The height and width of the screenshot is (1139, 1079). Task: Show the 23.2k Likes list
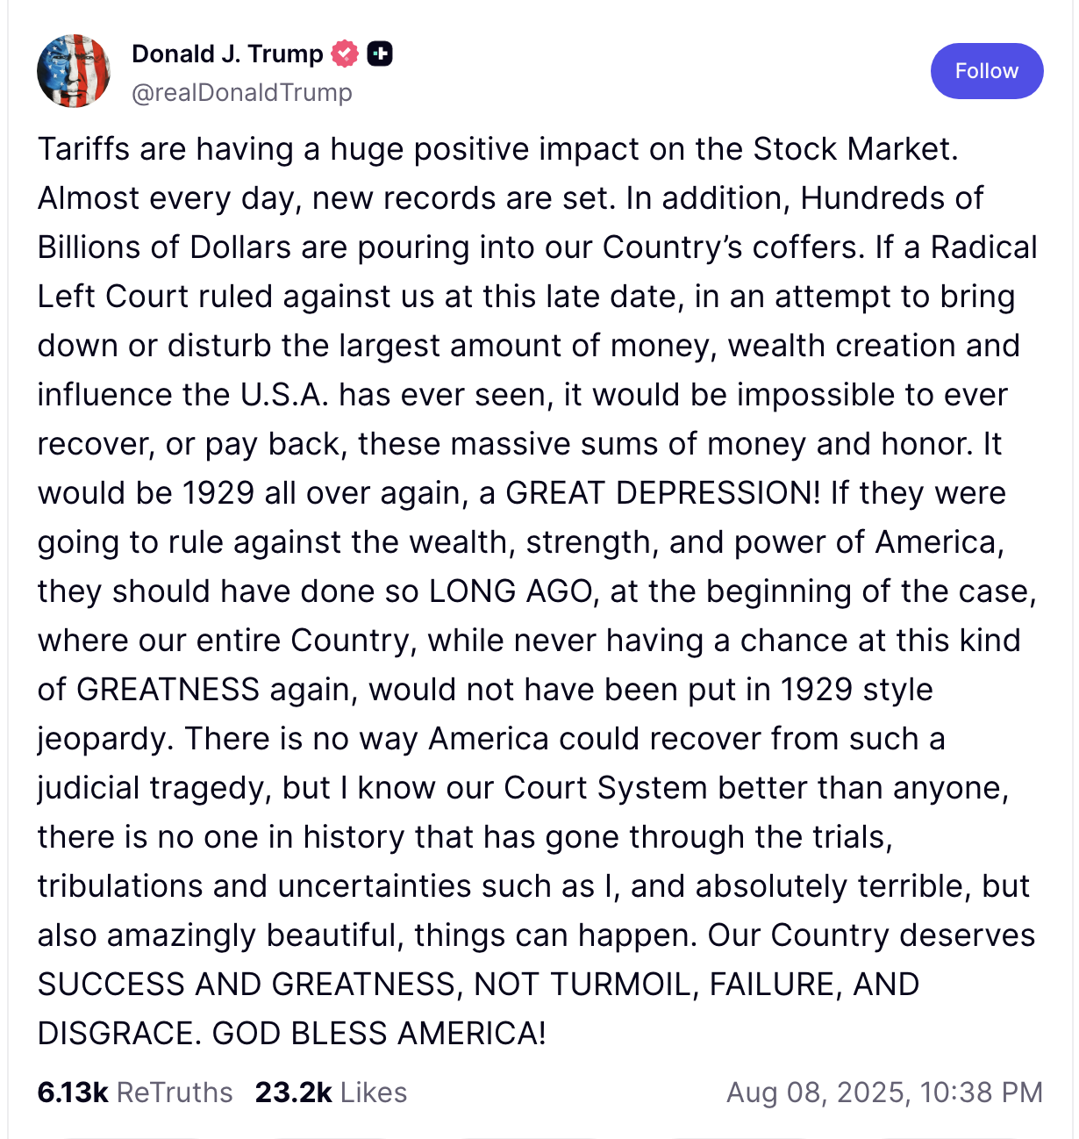pyautogui.click(x=331, y=1092)
